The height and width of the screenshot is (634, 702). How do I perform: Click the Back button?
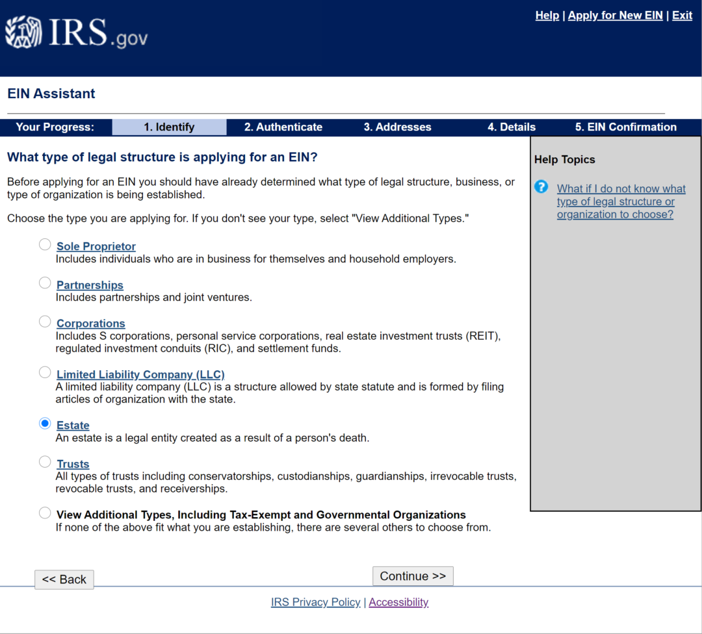(64, 579)
